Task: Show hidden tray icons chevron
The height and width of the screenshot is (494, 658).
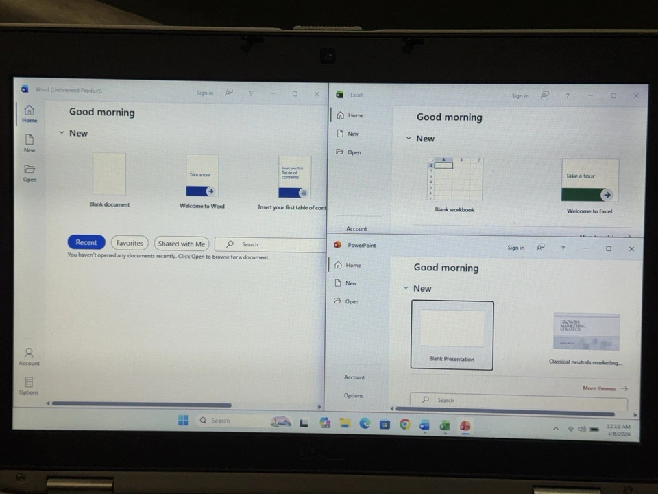Action: 556,428
